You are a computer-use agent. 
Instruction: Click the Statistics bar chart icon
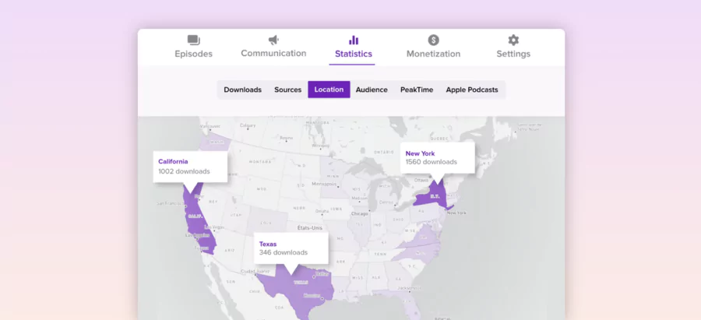point(354,40)
